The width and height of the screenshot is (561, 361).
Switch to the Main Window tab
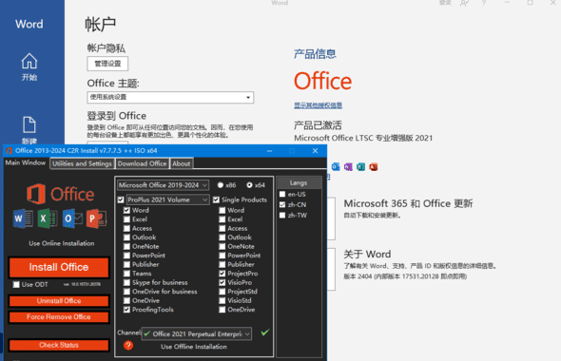[x=26, y=163]
